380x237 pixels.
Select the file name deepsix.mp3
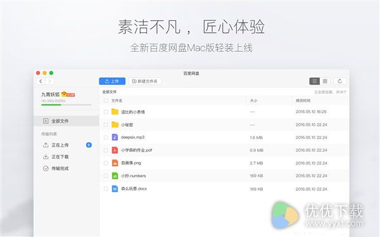pyautogui.click(x=132, y=137)
